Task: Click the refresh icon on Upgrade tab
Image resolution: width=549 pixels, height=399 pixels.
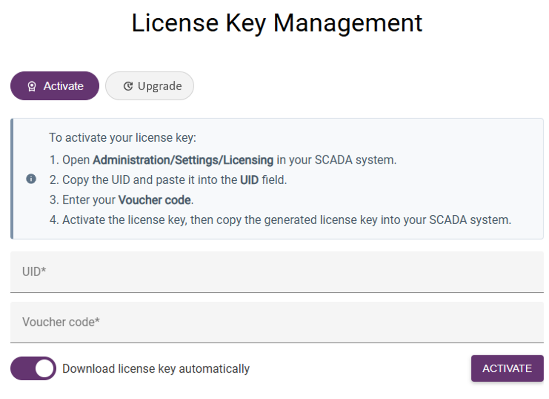Action: coord(128,86)
